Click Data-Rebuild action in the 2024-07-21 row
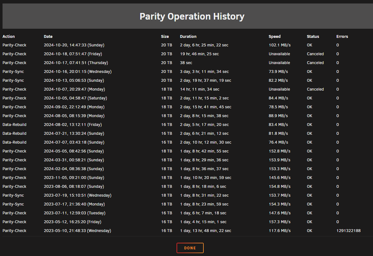Viewport: 373px width, 256px height. [15, 133]
